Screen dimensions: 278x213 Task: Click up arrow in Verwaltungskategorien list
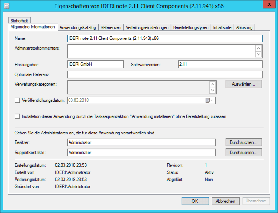tap(212, 84)
